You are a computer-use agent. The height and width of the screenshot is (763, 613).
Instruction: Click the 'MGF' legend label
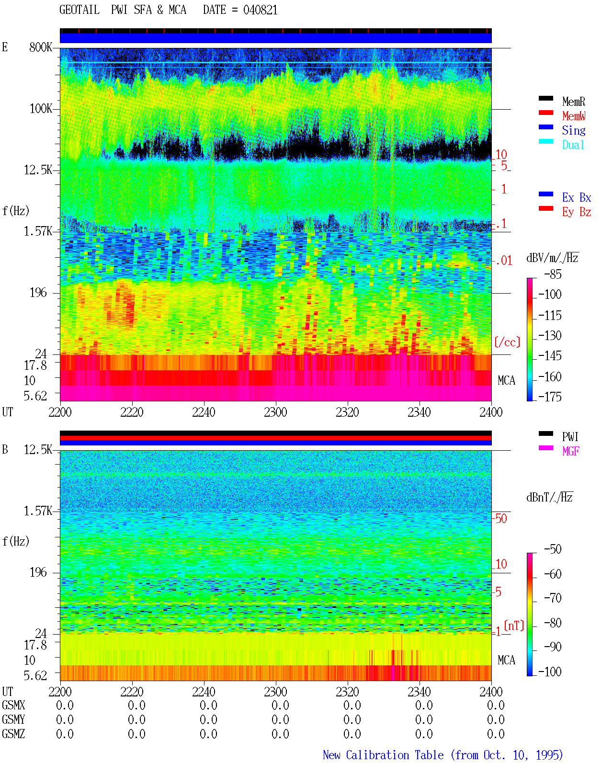tap(571, 451)
